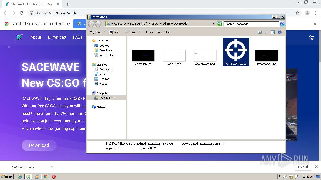This screenshot has width=321, height=180.
Task: Open the SACEWAVE.exe download item chevron
Action: [52, 167]
